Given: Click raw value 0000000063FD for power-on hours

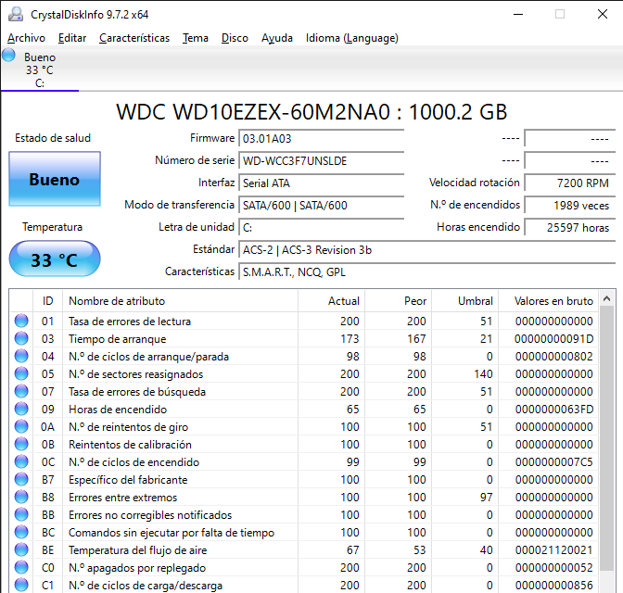Looking at the screenshot, I should click(553, 410).
